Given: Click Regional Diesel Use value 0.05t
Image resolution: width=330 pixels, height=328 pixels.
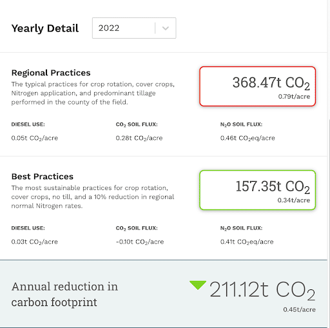Looking at the screenshot, I should [x=35, y=138].
